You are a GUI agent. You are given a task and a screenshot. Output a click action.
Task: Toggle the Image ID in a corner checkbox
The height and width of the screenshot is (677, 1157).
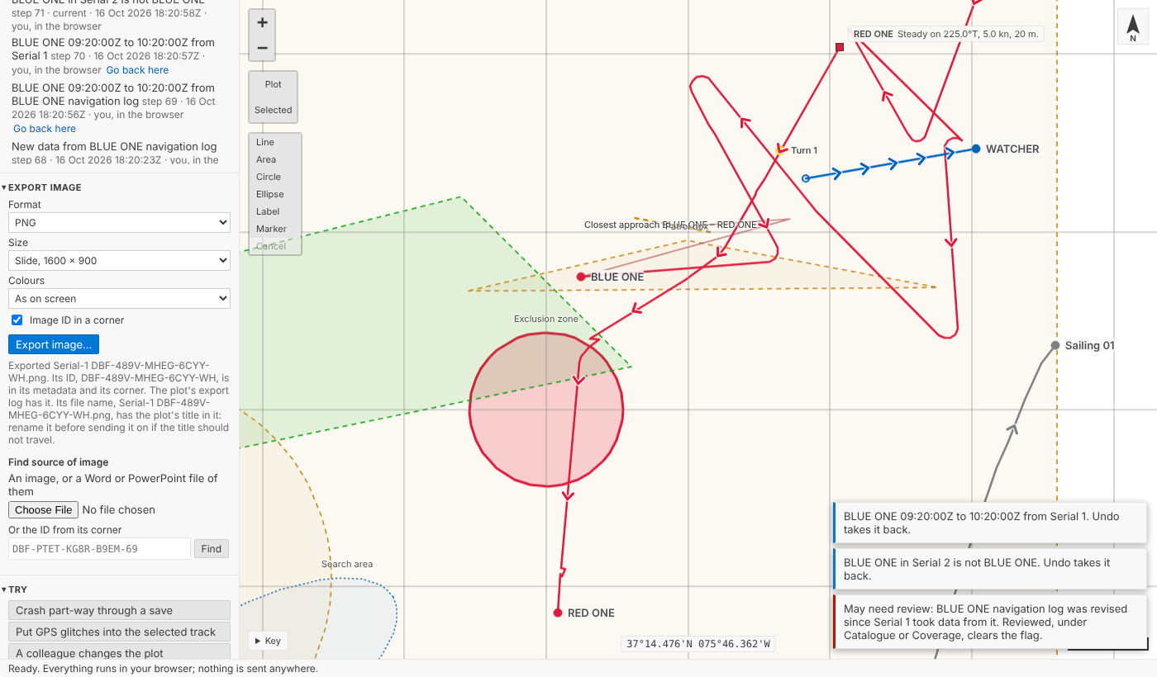coord(17,320)
